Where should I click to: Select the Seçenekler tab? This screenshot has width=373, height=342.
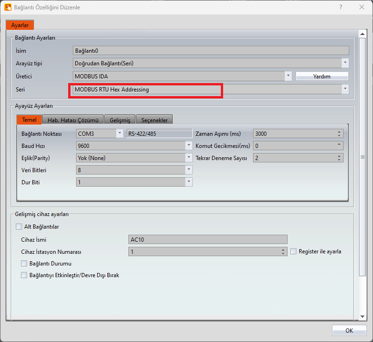(x=155, y=120)
